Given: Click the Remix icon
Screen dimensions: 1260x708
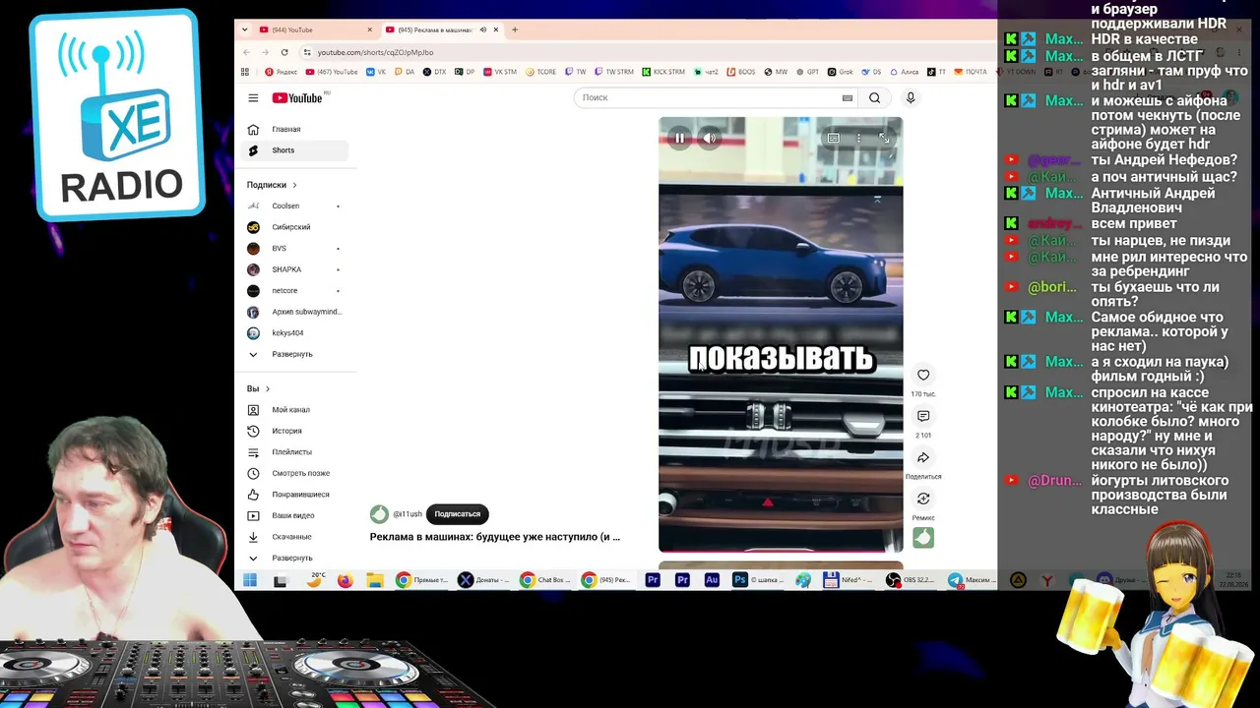Looking at the screenshot, I should click(923, 499).
